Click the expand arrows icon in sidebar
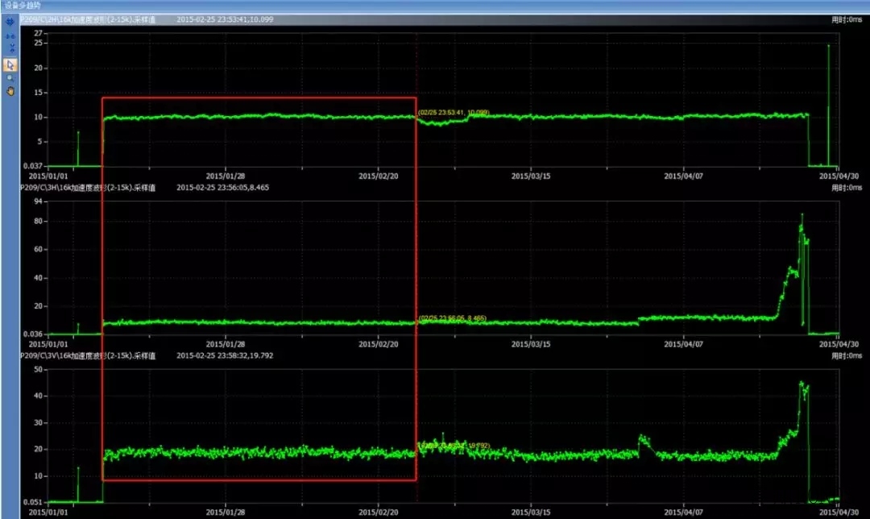The width and height of the screenshot is (870, 519). coord(10,36)
